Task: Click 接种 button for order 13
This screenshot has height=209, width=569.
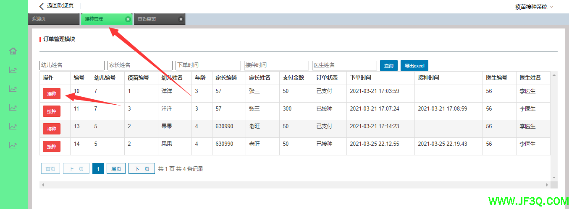Action: pyautogui.click(x=52, y=129)
